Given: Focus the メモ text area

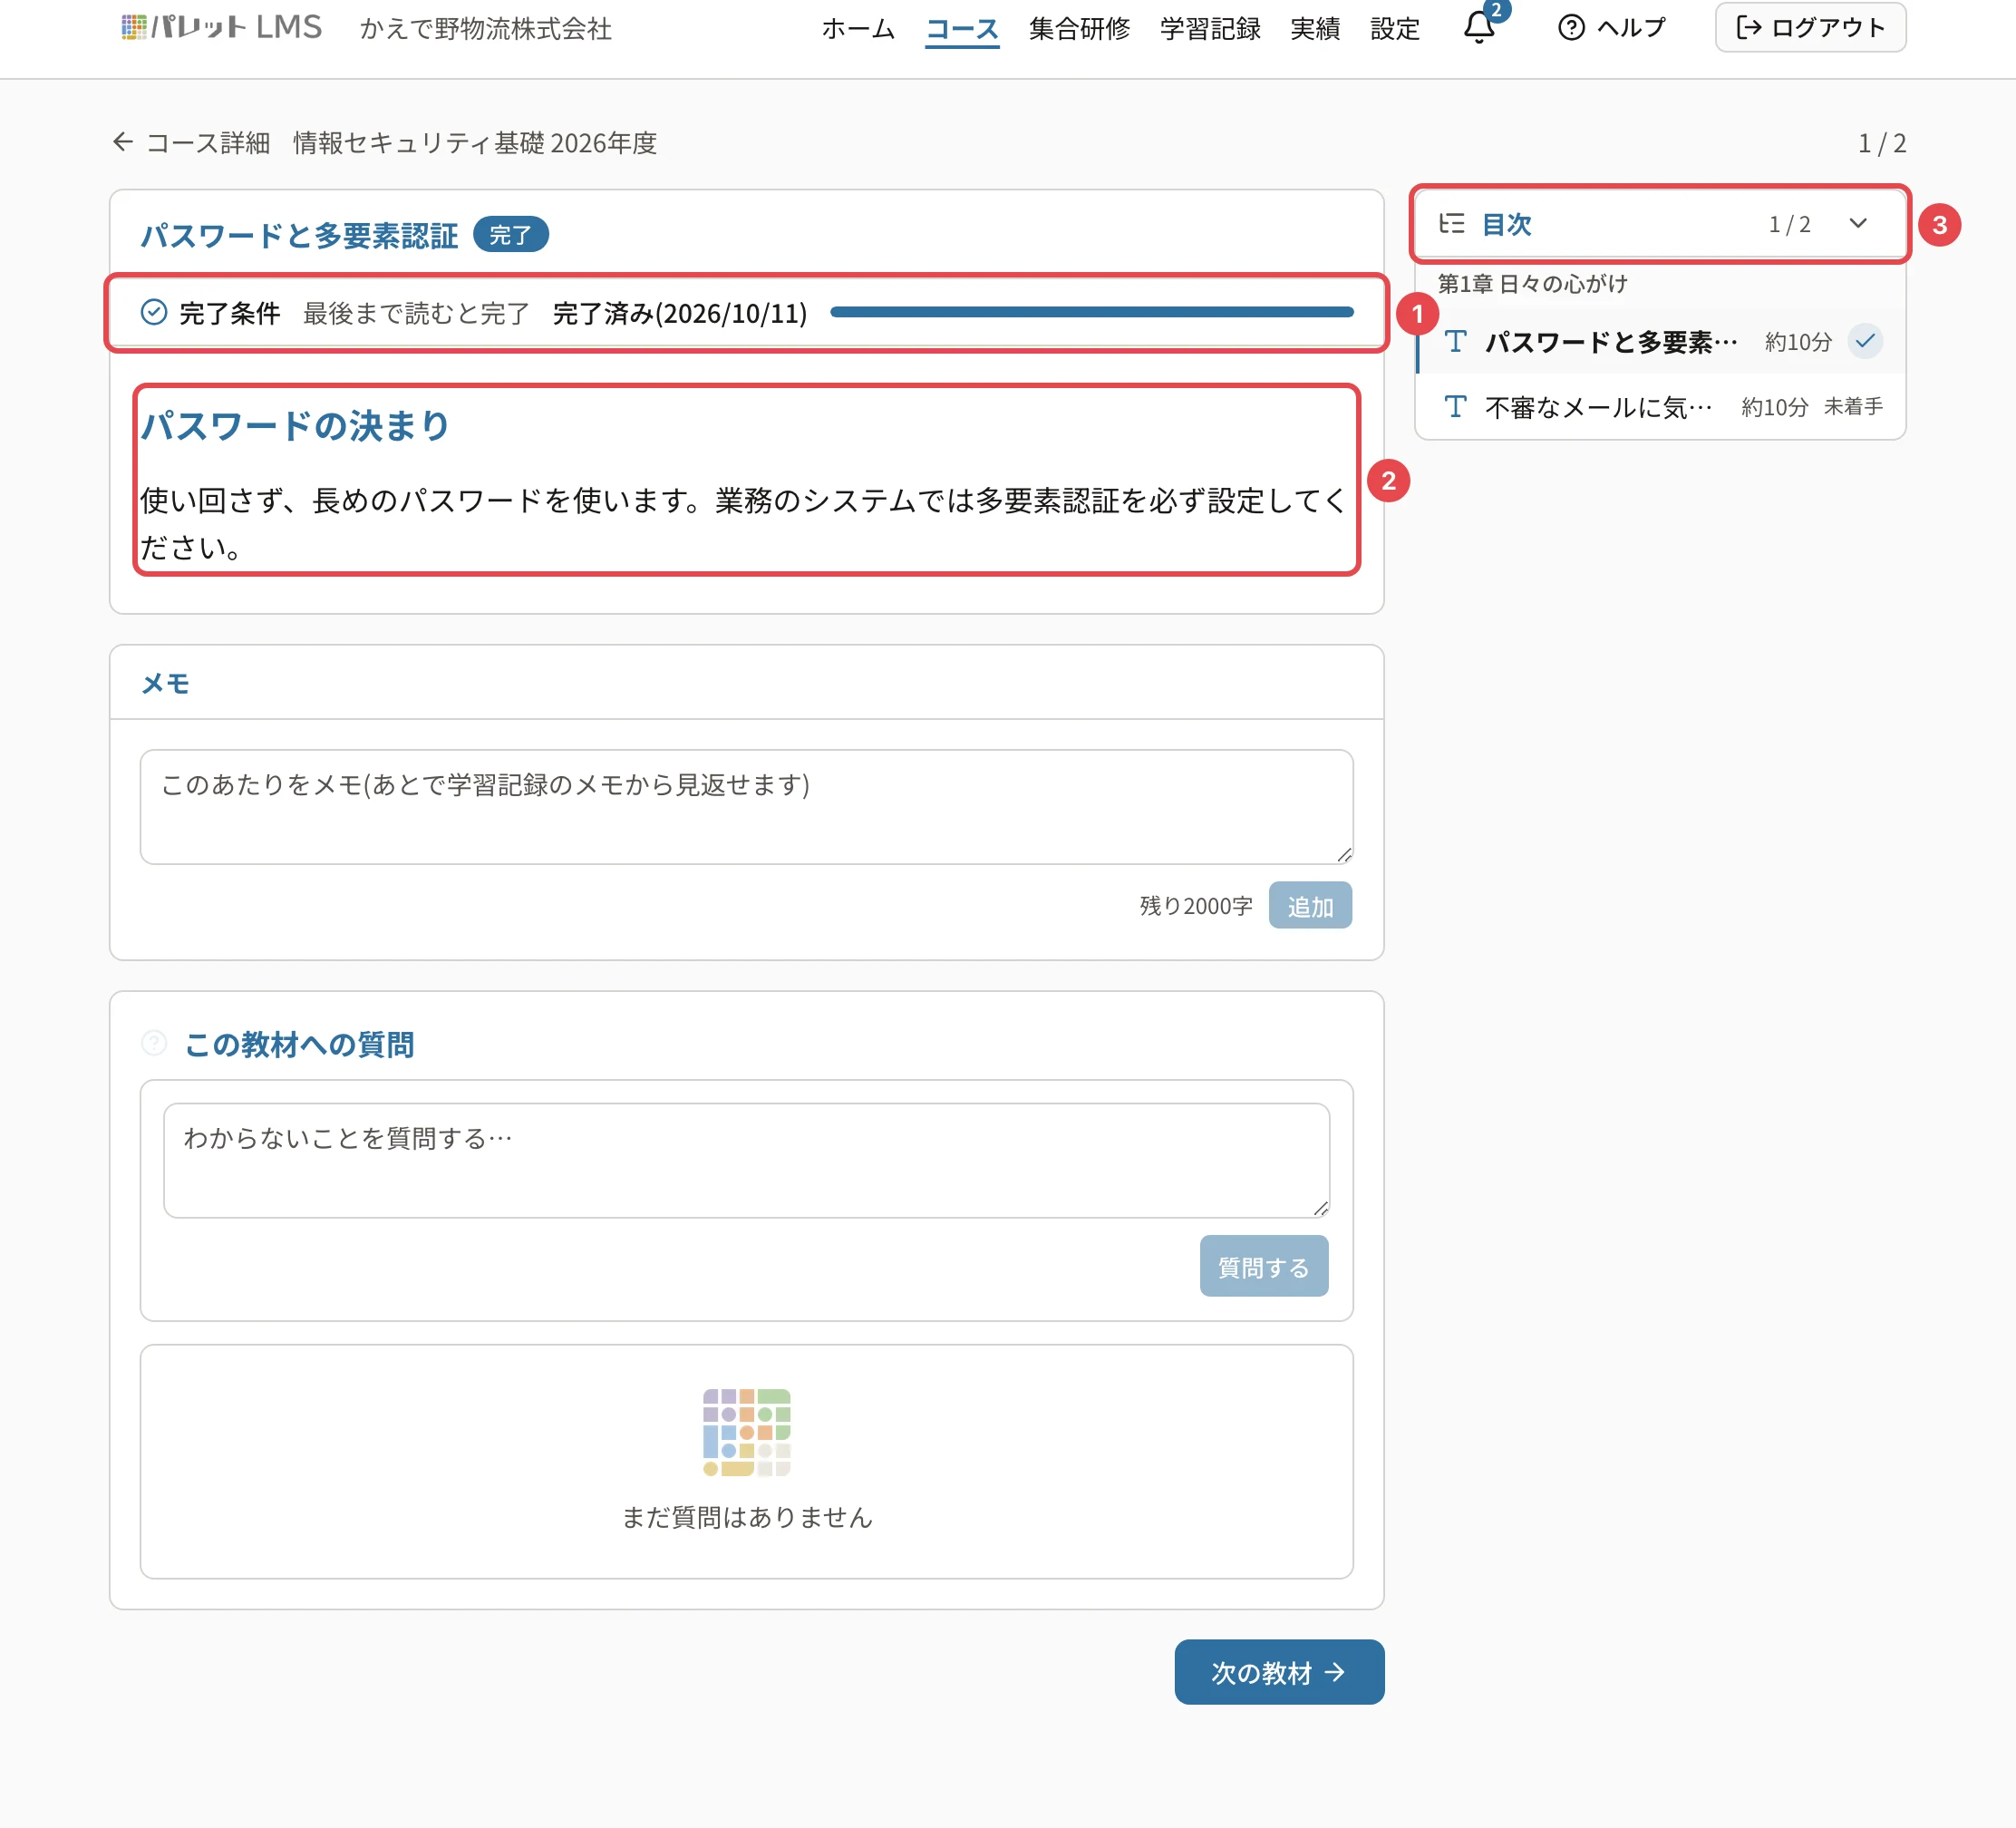Looking at the screenshot, I should point(746,806).
